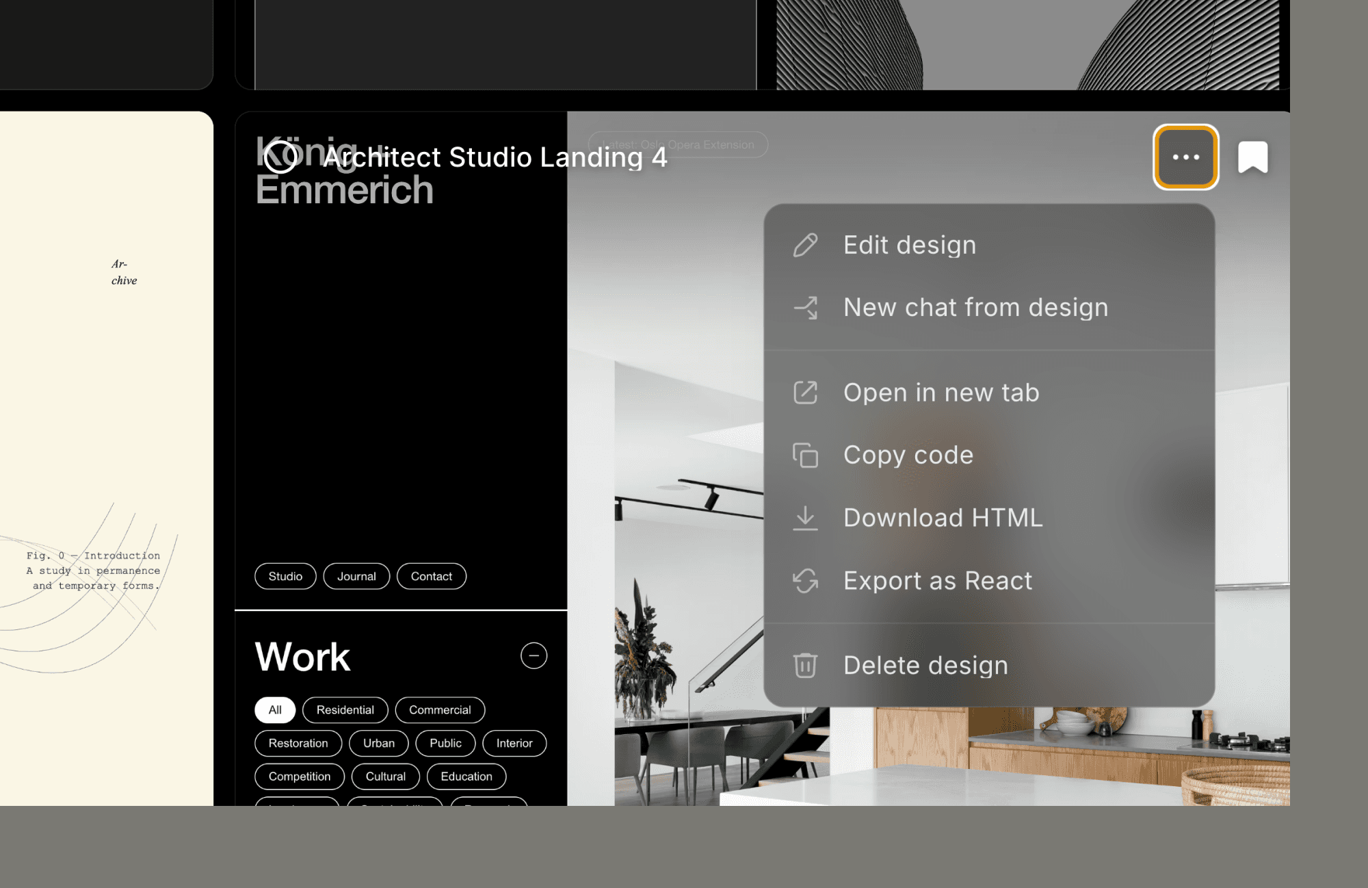
Task: Click the Open in new tab icon
Action: (x=805, y=393)
